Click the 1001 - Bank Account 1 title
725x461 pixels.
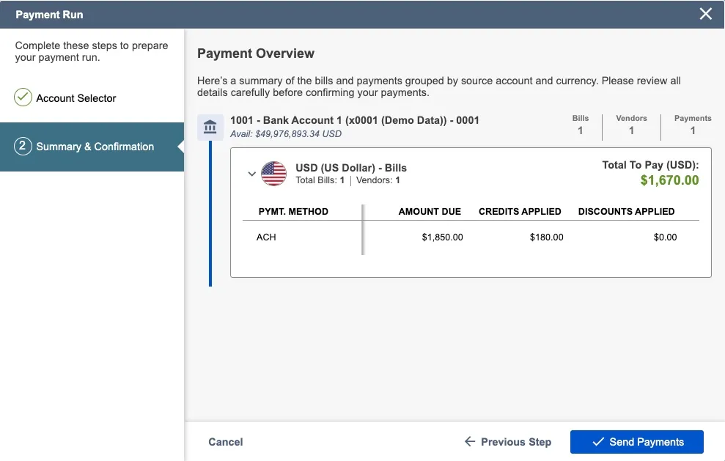coord(355,120)
